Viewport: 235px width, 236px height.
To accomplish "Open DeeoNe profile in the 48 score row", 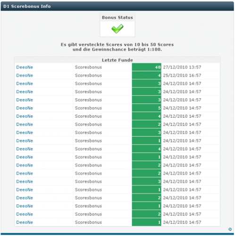I will point(25,67).
